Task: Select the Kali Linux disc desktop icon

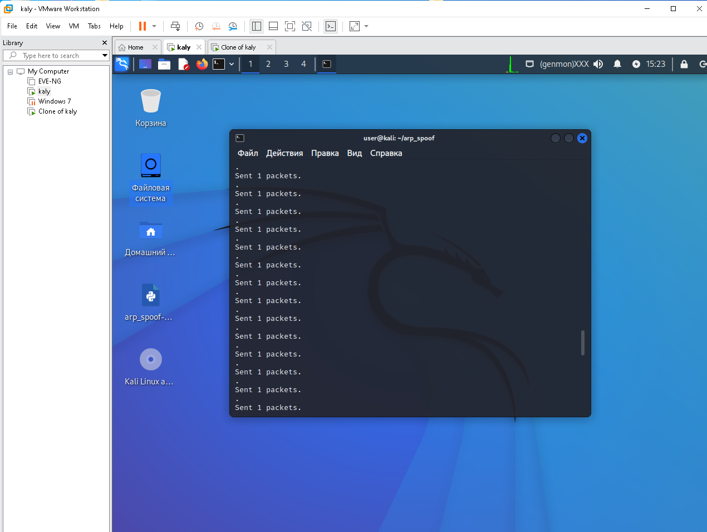Action: pyautogui.click(x=150, y=367)
